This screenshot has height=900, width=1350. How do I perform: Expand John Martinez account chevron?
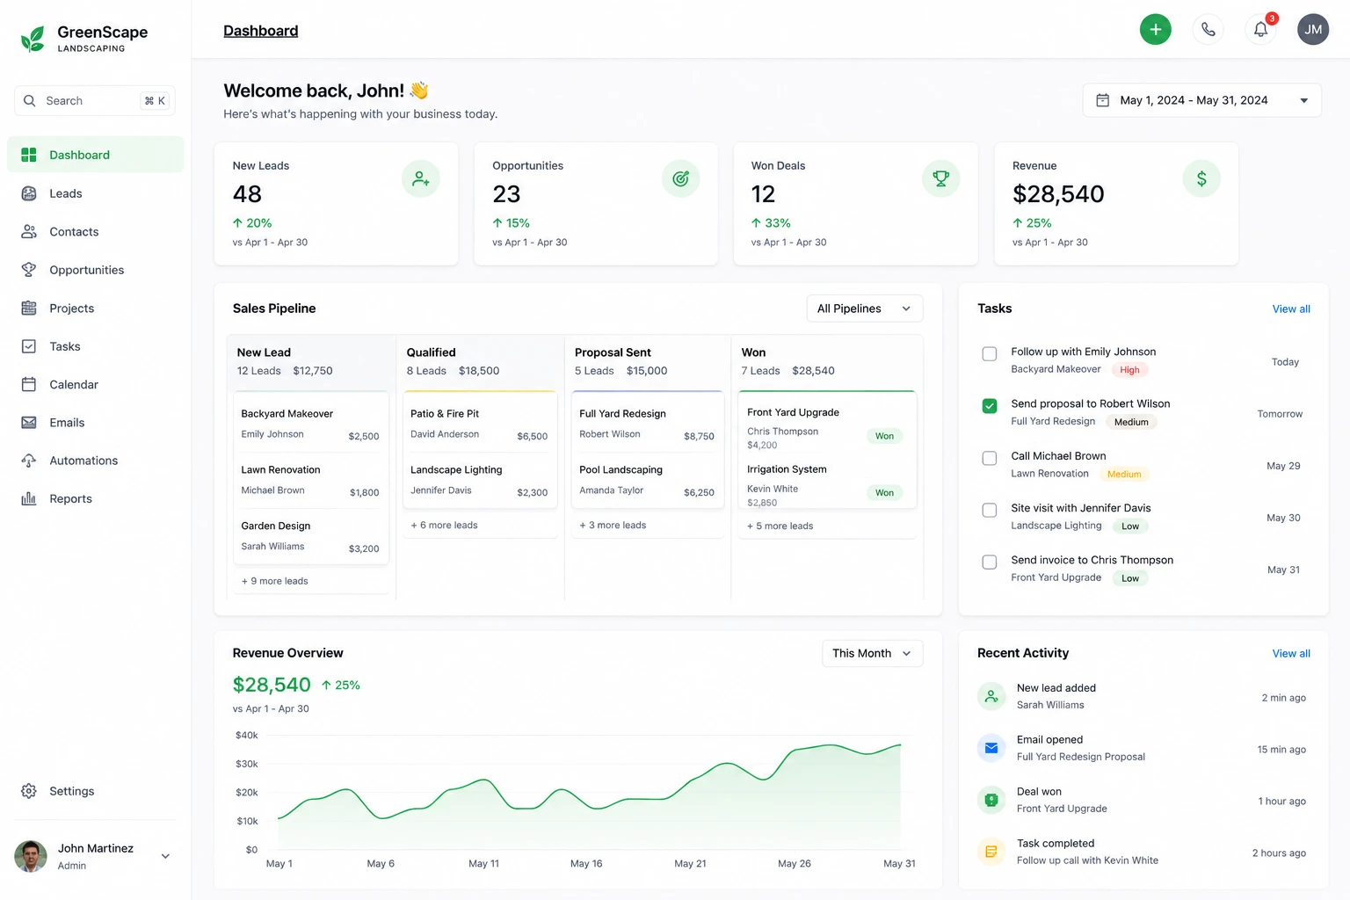165,856
